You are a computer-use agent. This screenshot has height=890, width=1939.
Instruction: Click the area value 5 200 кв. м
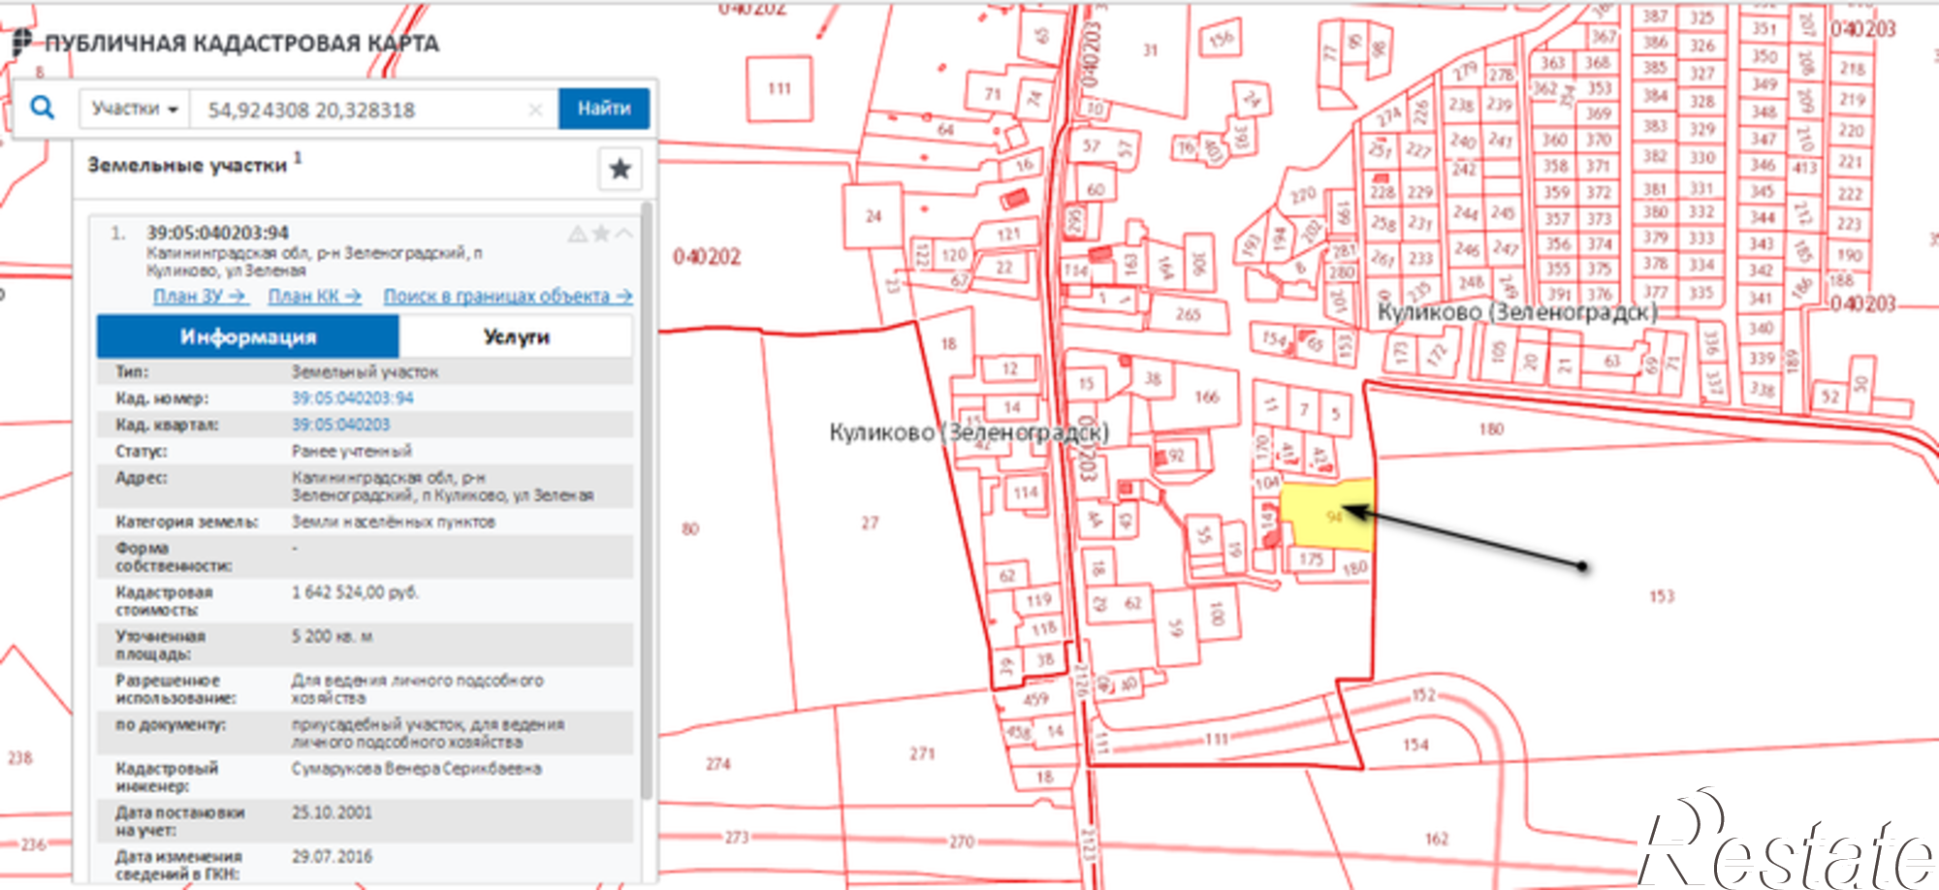pyautogui.click(x=333, y=637)
